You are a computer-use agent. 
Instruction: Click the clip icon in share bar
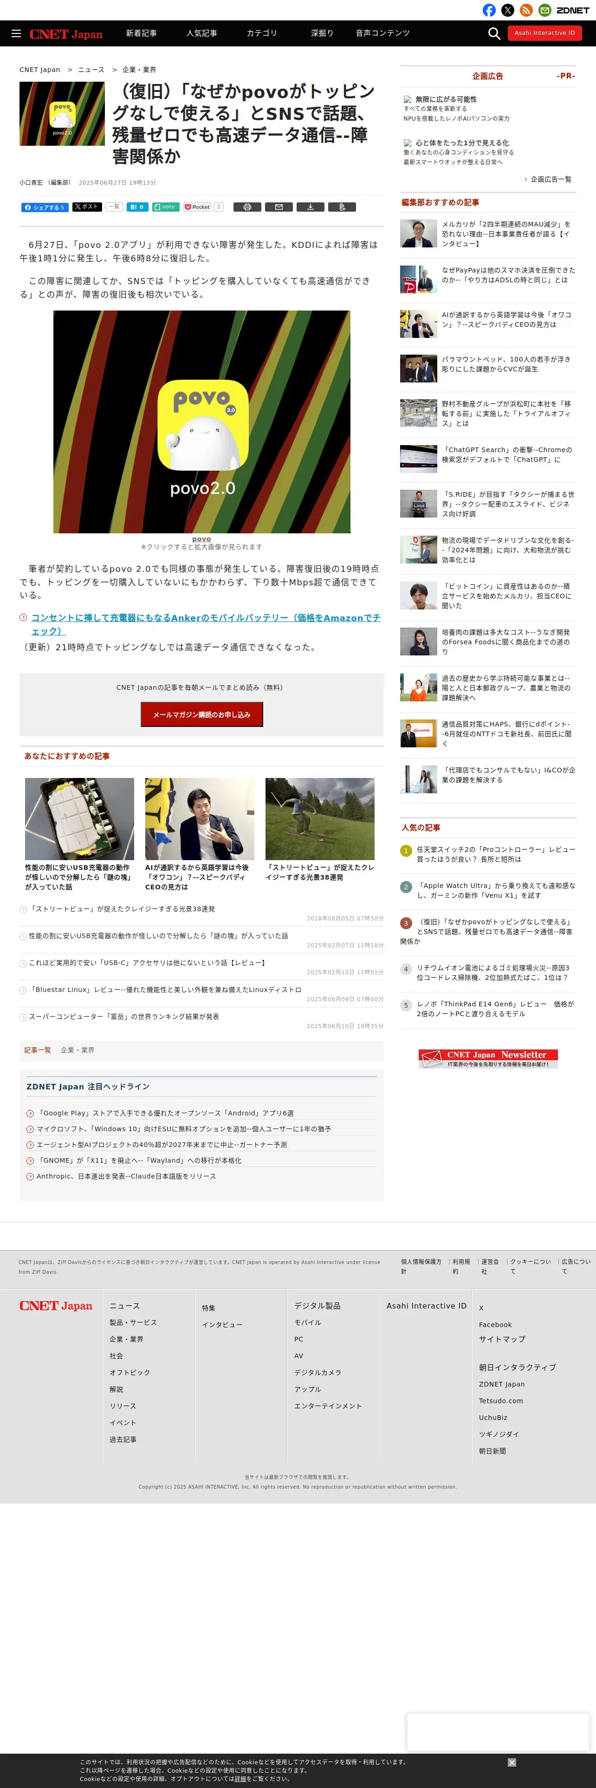click(342, 207)
